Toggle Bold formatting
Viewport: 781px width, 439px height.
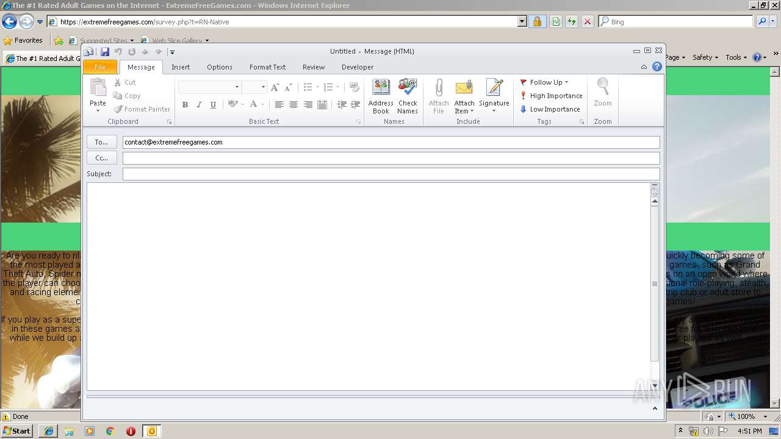pos(185,105)
